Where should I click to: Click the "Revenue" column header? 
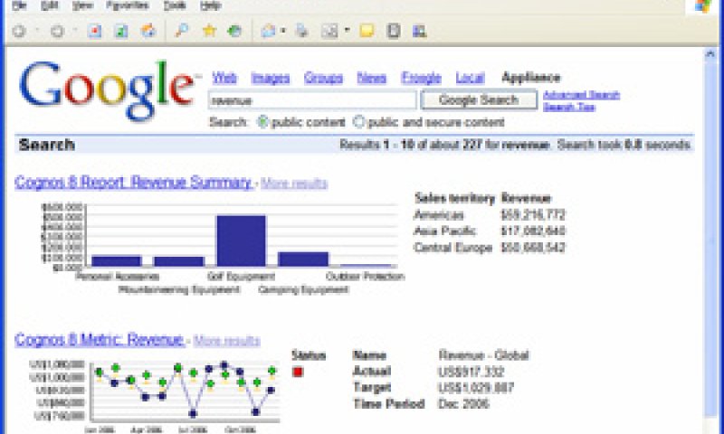(x=526, y=198)
